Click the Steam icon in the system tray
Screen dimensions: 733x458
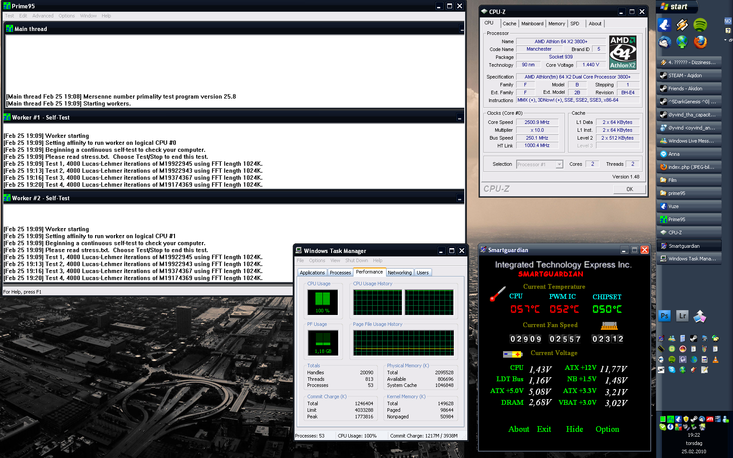coord(694,419)
